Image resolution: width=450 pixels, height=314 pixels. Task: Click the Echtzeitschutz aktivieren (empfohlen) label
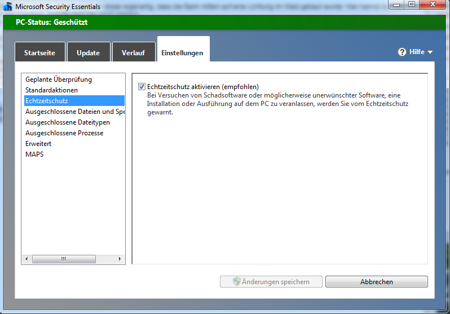coord(203,87)
